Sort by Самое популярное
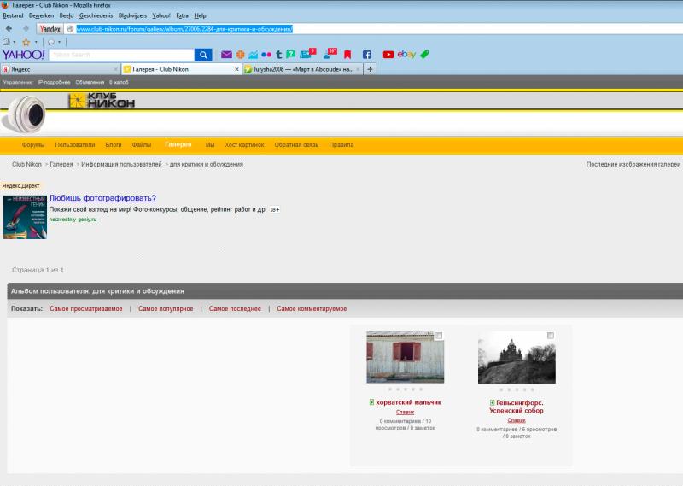The width and height of the screenshot is (683, 486). click(x=166, y=308)
